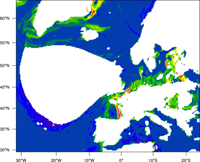Click the 55°N latitude label
The height and width of the screenshot is (162, 200).
tap(5, 43)
